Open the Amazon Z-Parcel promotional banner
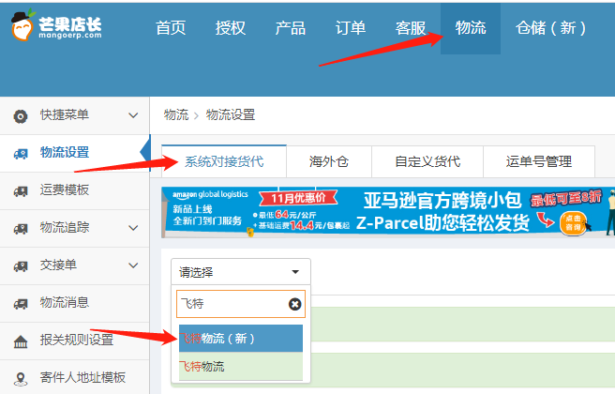Screen dimensions: 615x394 pos(388,212)
